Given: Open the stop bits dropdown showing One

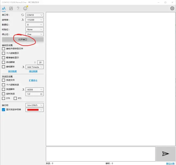Looking at the screenshot, I should pyautogui.click(x=34, y=34).
